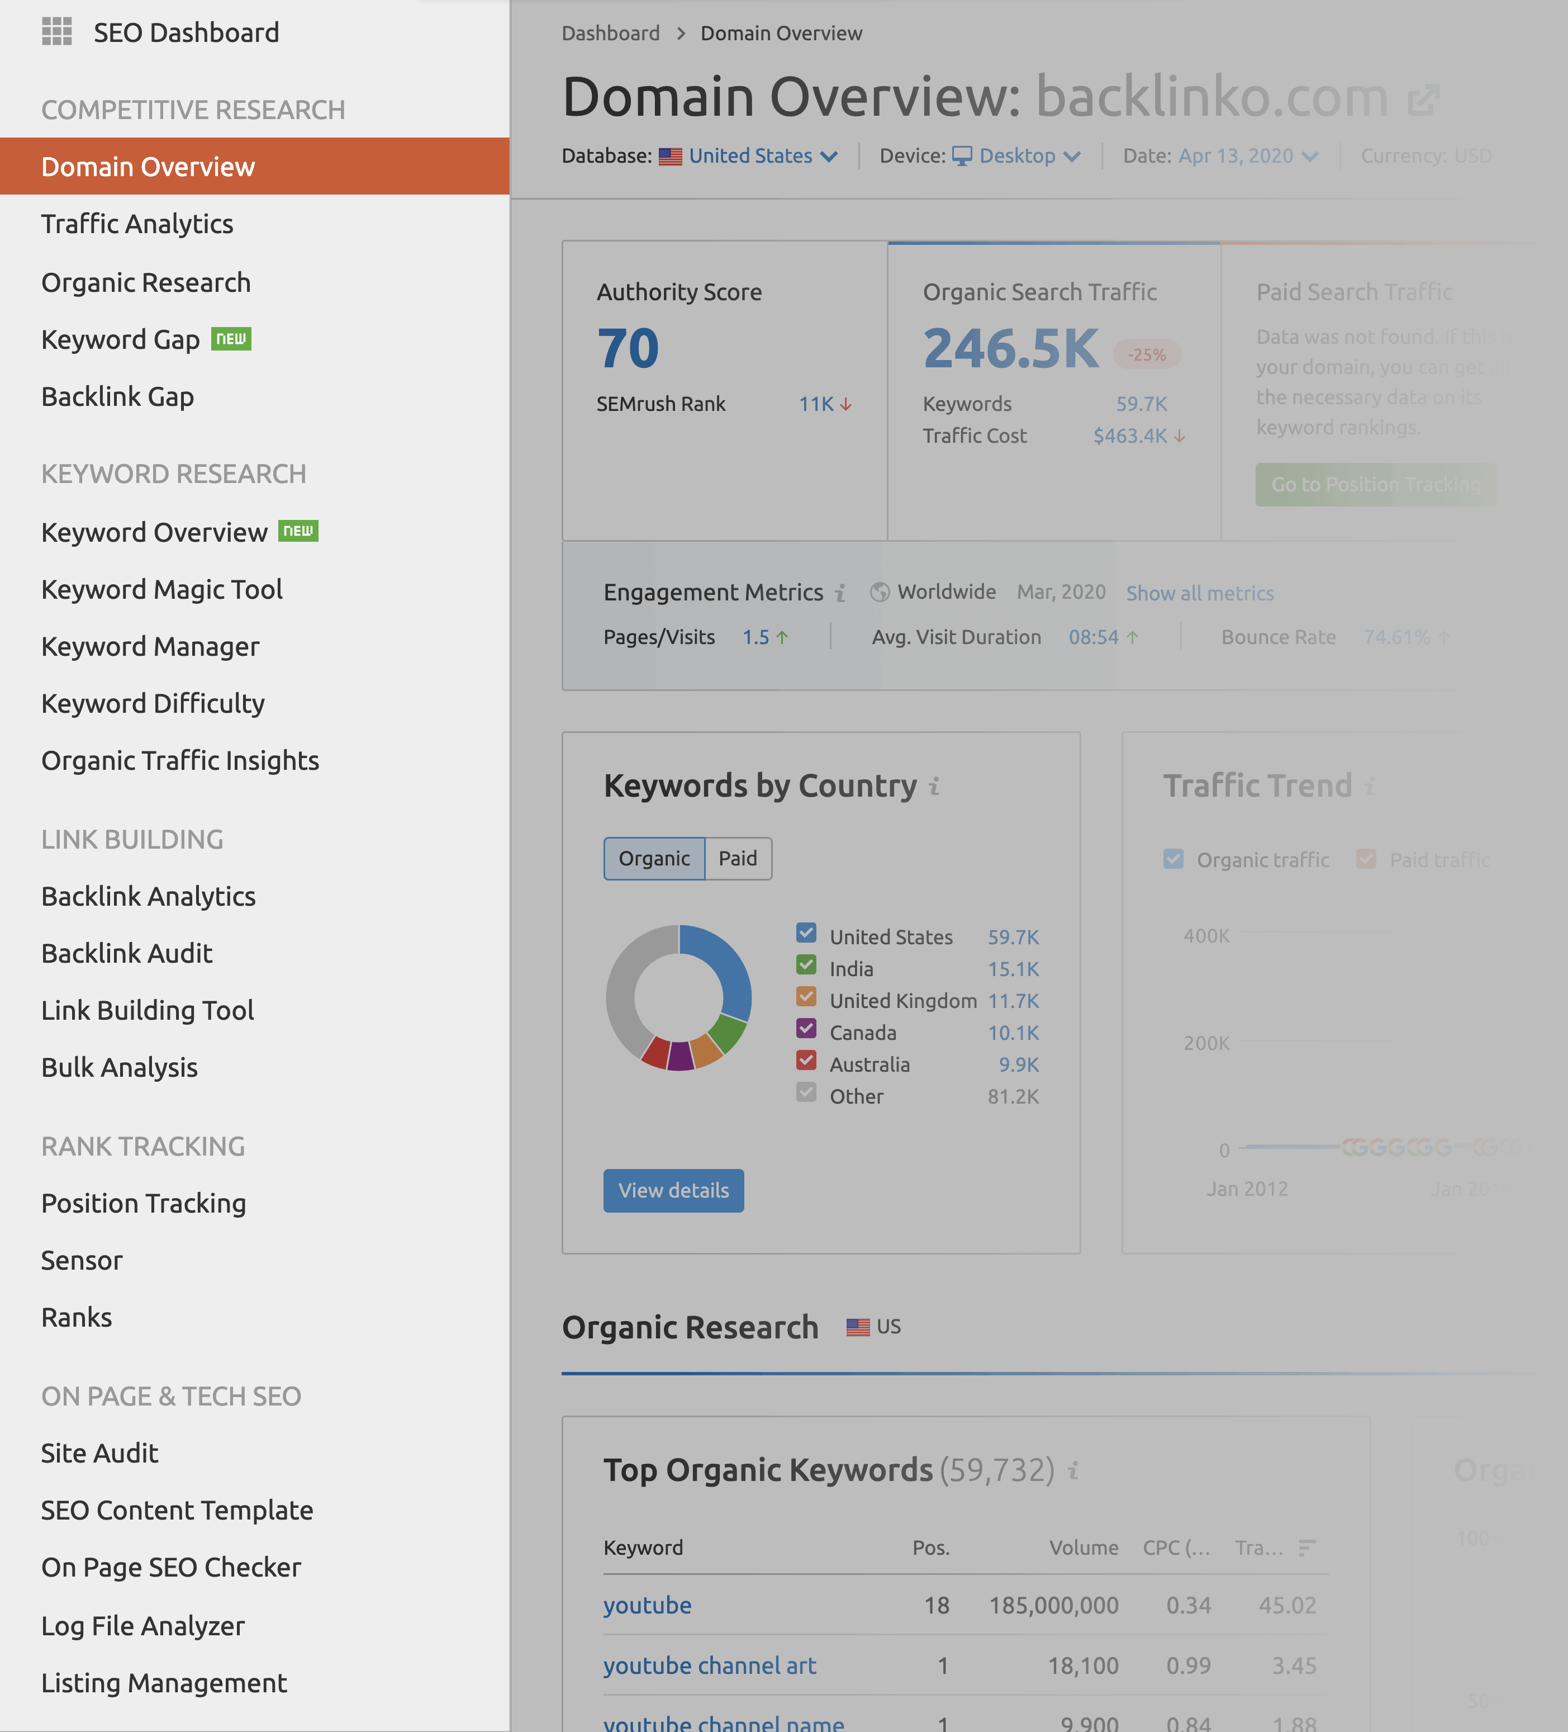Click the 11K SEMrush Rank value

click(816, 404)
